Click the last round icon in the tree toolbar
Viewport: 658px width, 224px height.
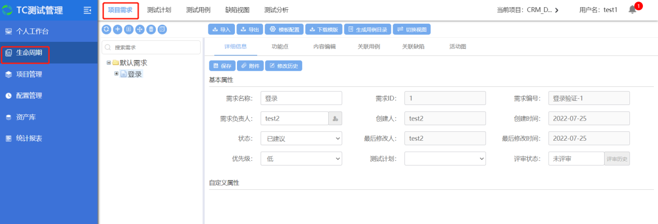click(x=162, y=29)
